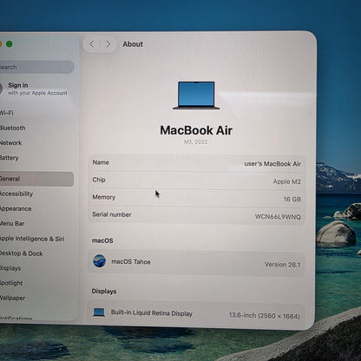This screenshot has width=361, height=361.
Task: Open Desktop & Dock settings
Action: coord(21,253)
